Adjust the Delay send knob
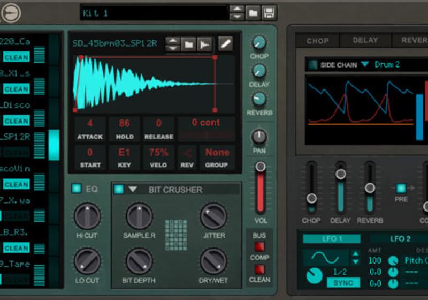The height and width of the screenshot is (300, 428). (259, 71)
